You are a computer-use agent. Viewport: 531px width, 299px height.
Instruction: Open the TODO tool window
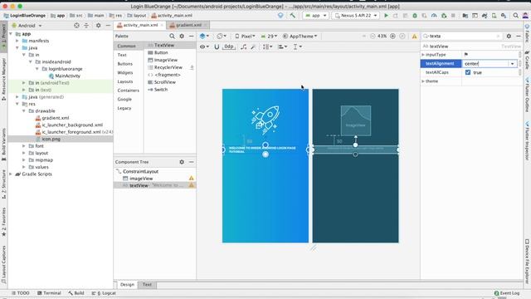(20, 293)
